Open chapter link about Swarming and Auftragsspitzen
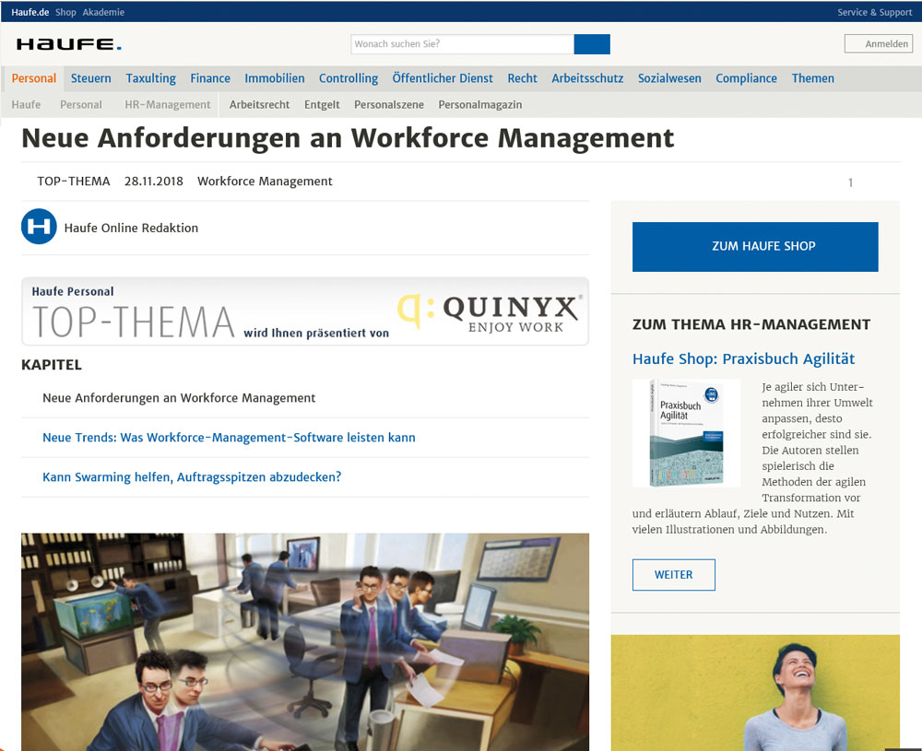This screenshot has width=922, height=751. tap(192, 477)
